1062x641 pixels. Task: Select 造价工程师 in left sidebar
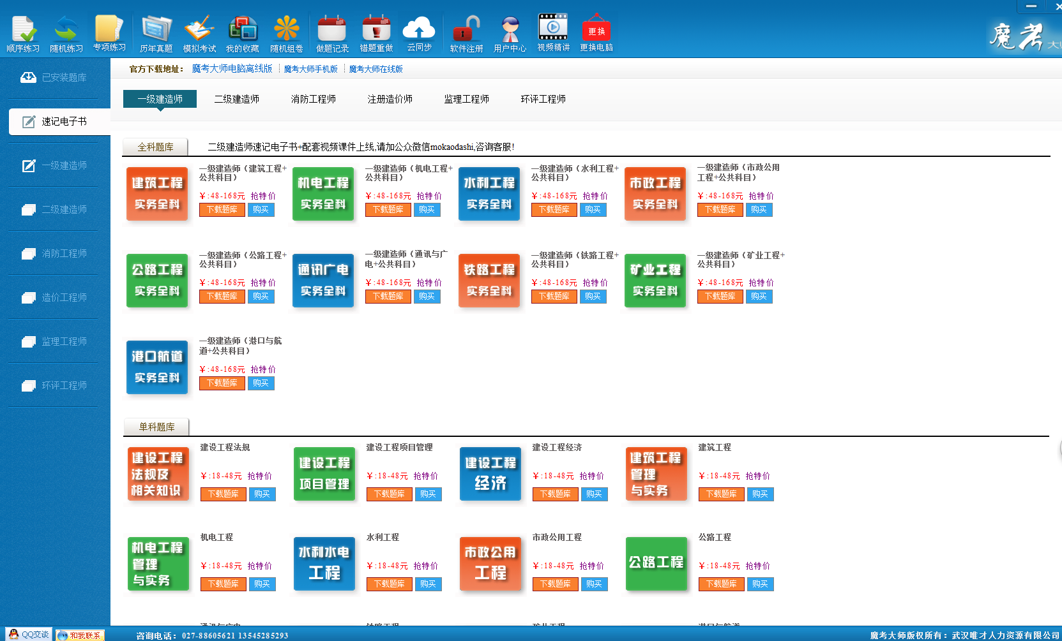click(x=55, y=297)
